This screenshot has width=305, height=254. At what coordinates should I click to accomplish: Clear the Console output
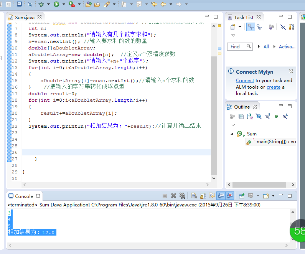point(194,196)
